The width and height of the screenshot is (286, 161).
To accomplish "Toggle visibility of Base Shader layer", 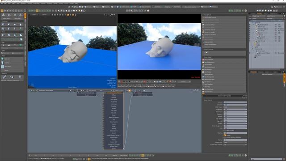I will click(x=250, y=31).
